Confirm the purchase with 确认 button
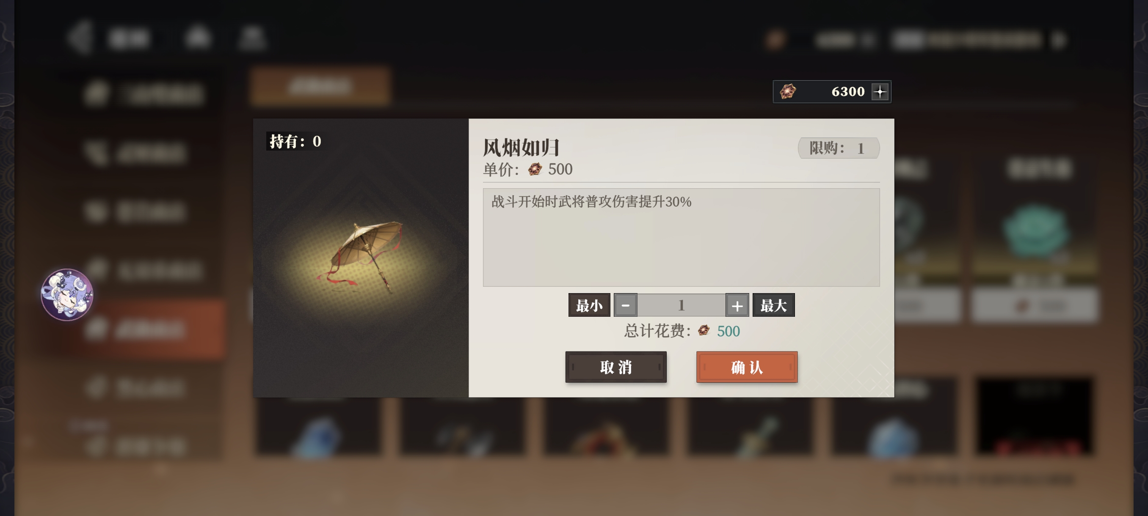Screen dimensions: 1148x516 coord(746,367)
